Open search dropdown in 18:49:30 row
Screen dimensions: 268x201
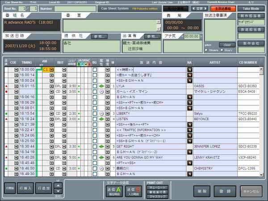point(108,174)
